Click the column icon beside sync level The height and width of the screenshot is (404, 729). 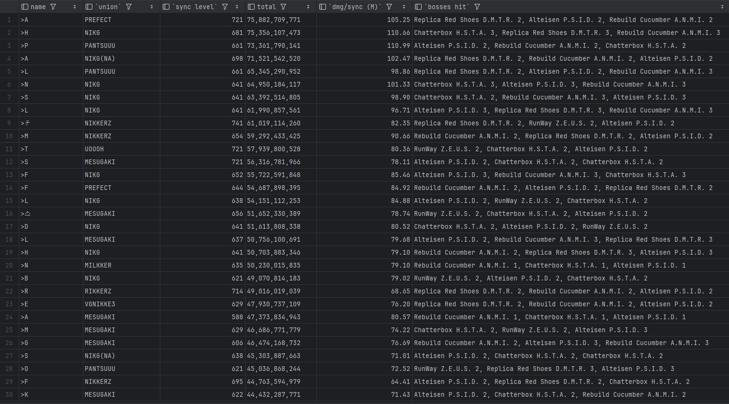166,7
